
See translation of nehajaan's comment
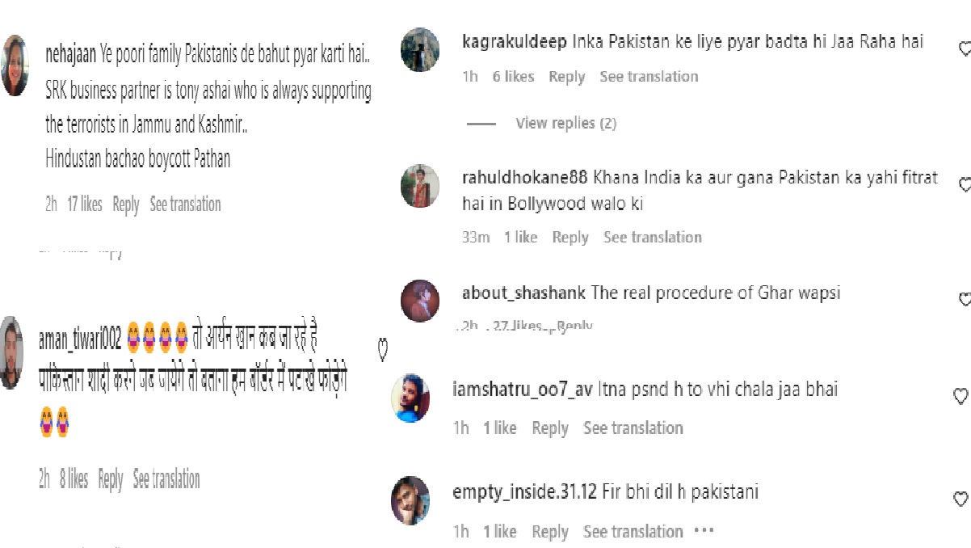[x=185, y=204]
